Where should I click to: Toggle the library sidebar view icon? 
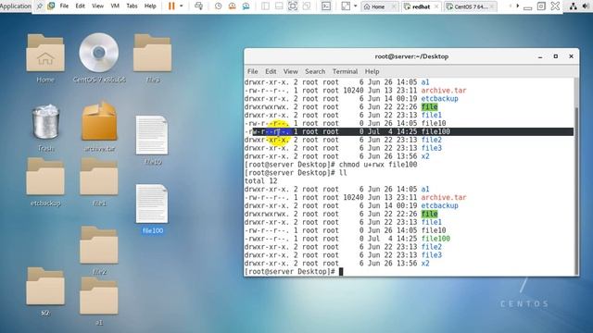(266, 6)
